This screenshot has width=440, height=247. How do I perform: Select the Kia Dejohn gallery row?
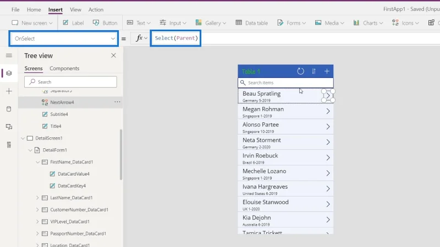285,220
